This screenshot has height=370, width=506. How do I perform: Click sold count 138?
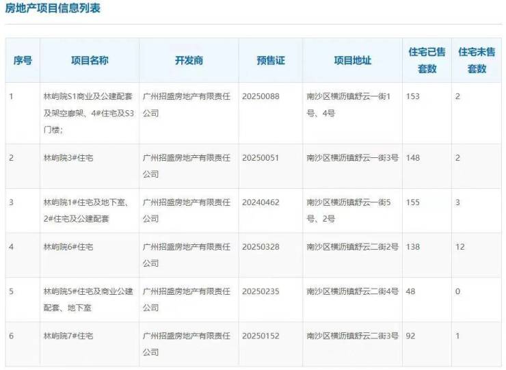tap(413, 247)
